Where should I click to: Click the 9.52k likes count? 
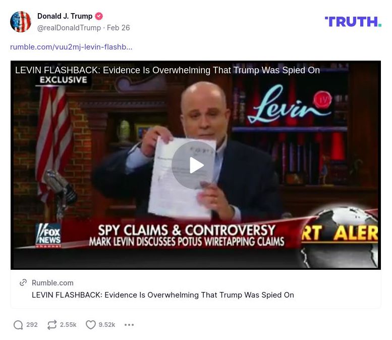coord(107,325)
